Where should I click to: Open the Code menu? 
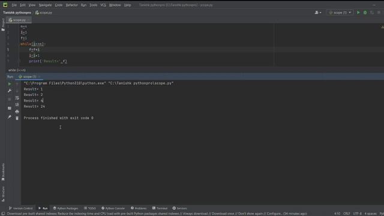pyautogui.click(x=59, y=5)
